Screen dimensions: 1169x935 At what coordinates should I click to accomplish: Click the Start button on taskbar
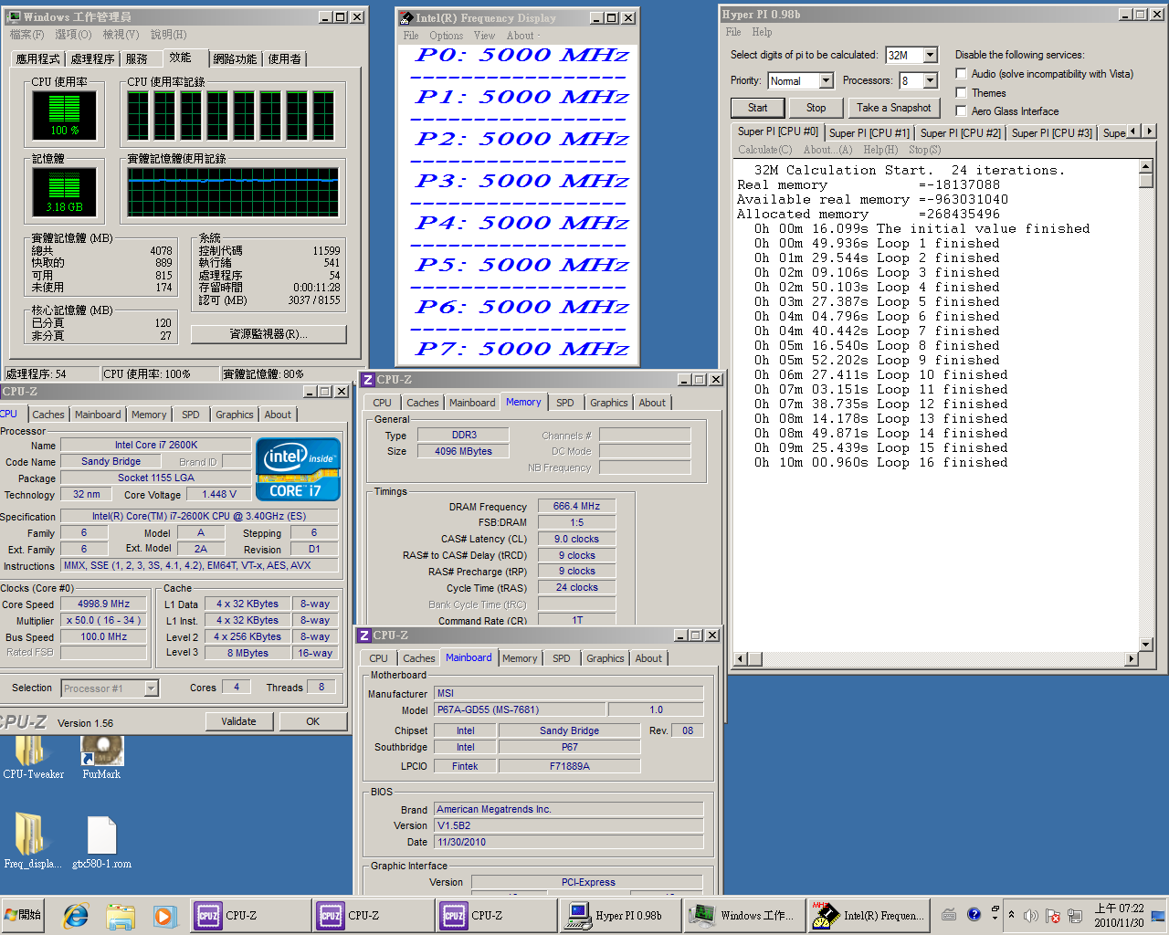pyautogui.click(x=25, y=915)
